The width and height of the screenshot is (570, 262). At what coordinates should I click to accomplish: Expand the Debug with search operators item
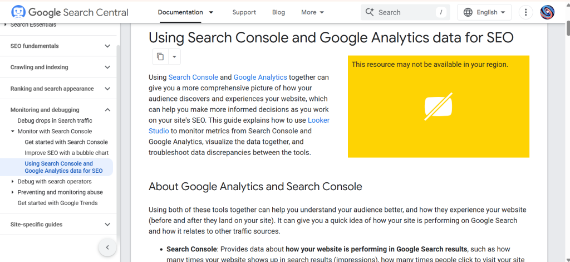(x=13, y=182)
